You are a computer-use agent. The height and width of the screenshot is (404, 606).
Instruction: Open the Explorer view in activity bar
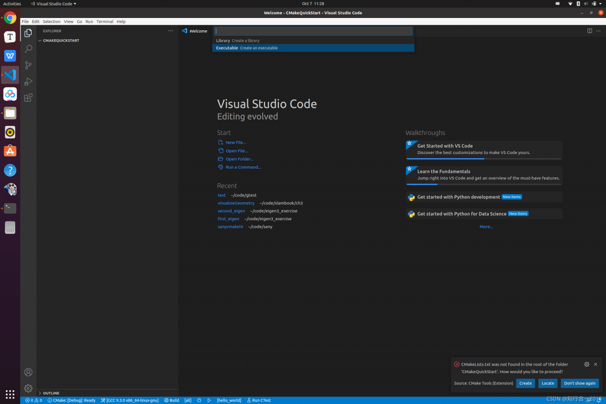pyautogui.click(x=28, y=33)
